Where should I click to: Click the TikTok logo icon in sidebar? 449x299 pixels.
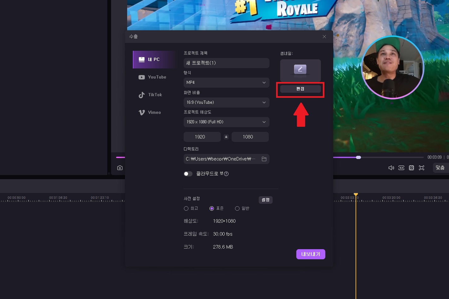(x=142, y=95)
